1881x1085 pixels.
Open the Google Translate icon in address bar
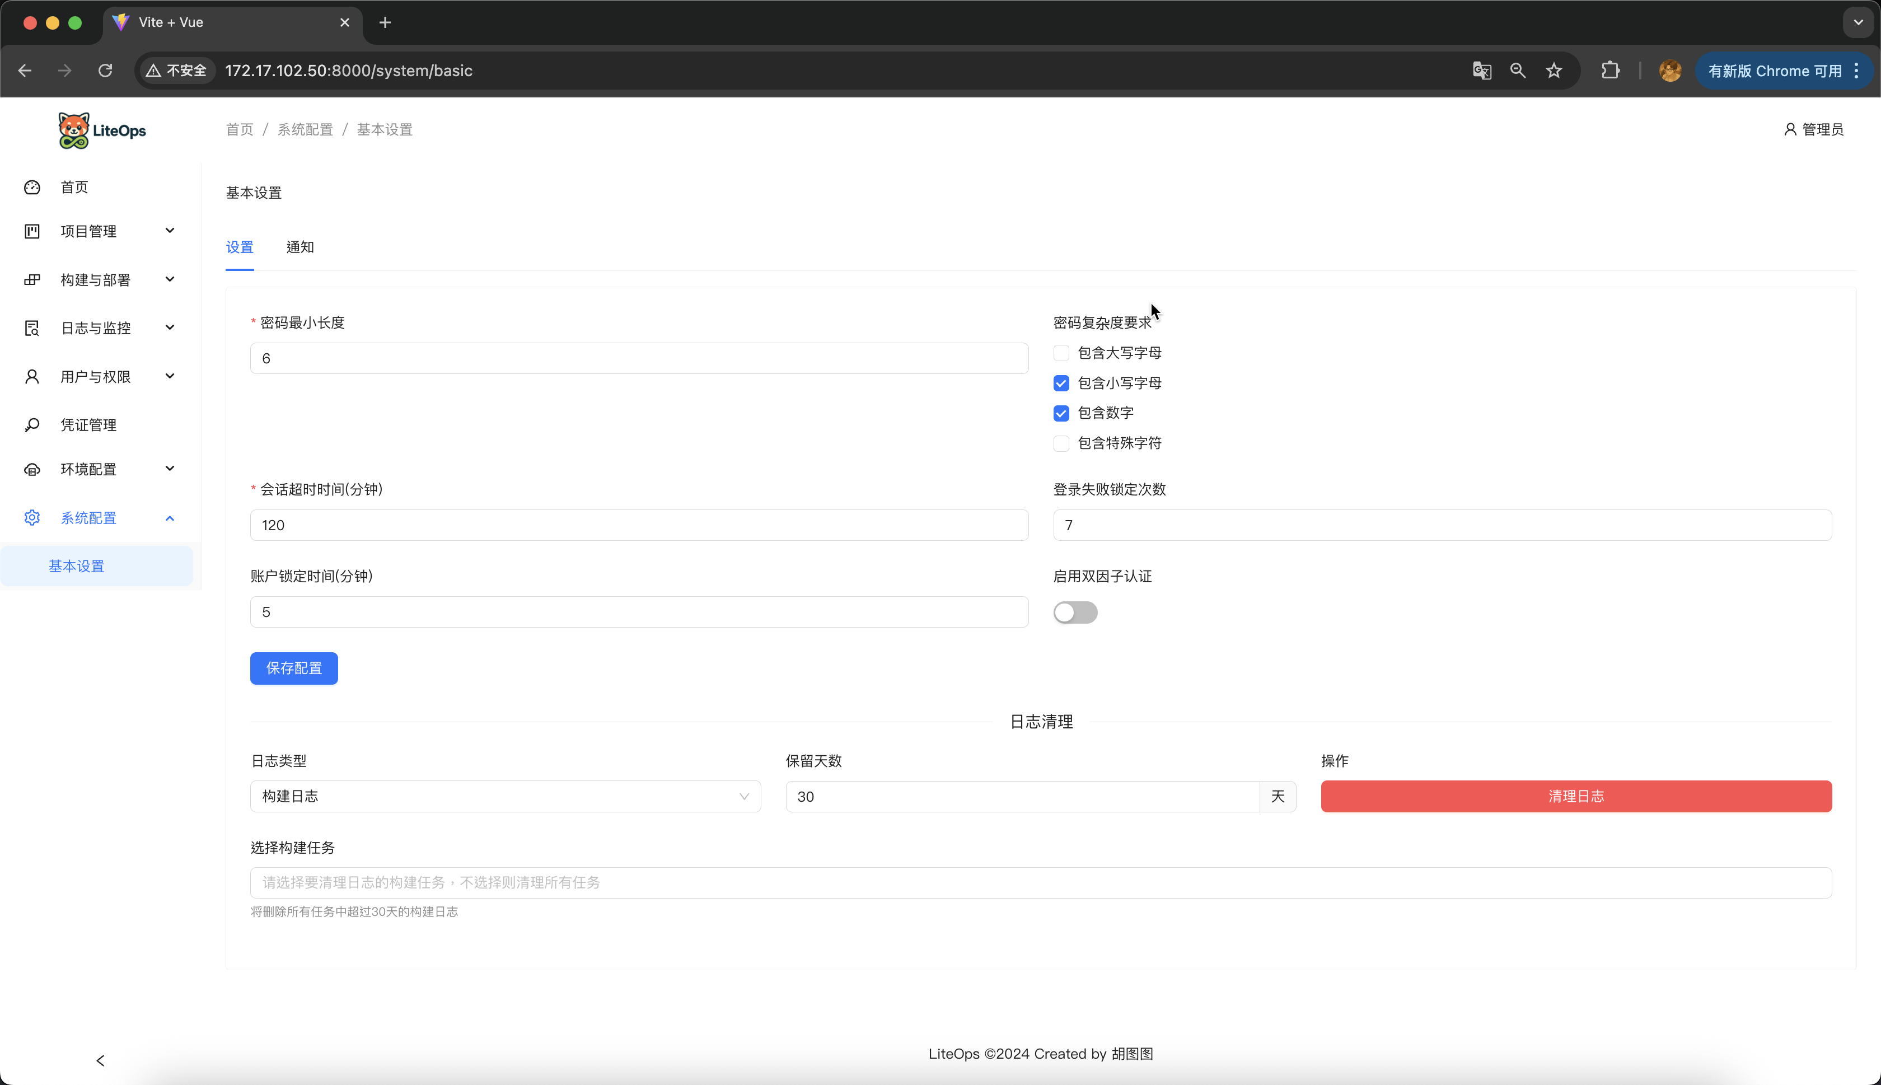(1482, 71)
